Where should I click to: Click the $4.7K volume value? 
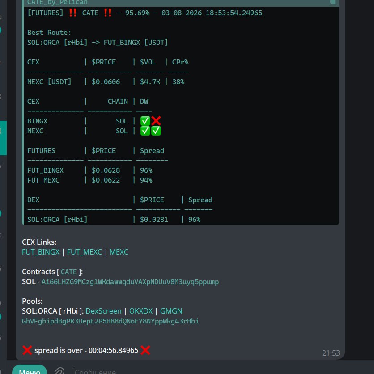point(150,82)
